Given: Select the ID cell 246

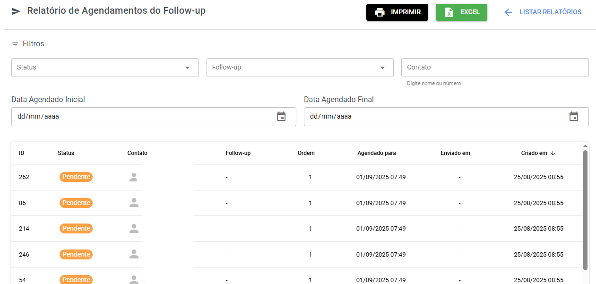Looking at the screenshot, I should tap(24, 255).
